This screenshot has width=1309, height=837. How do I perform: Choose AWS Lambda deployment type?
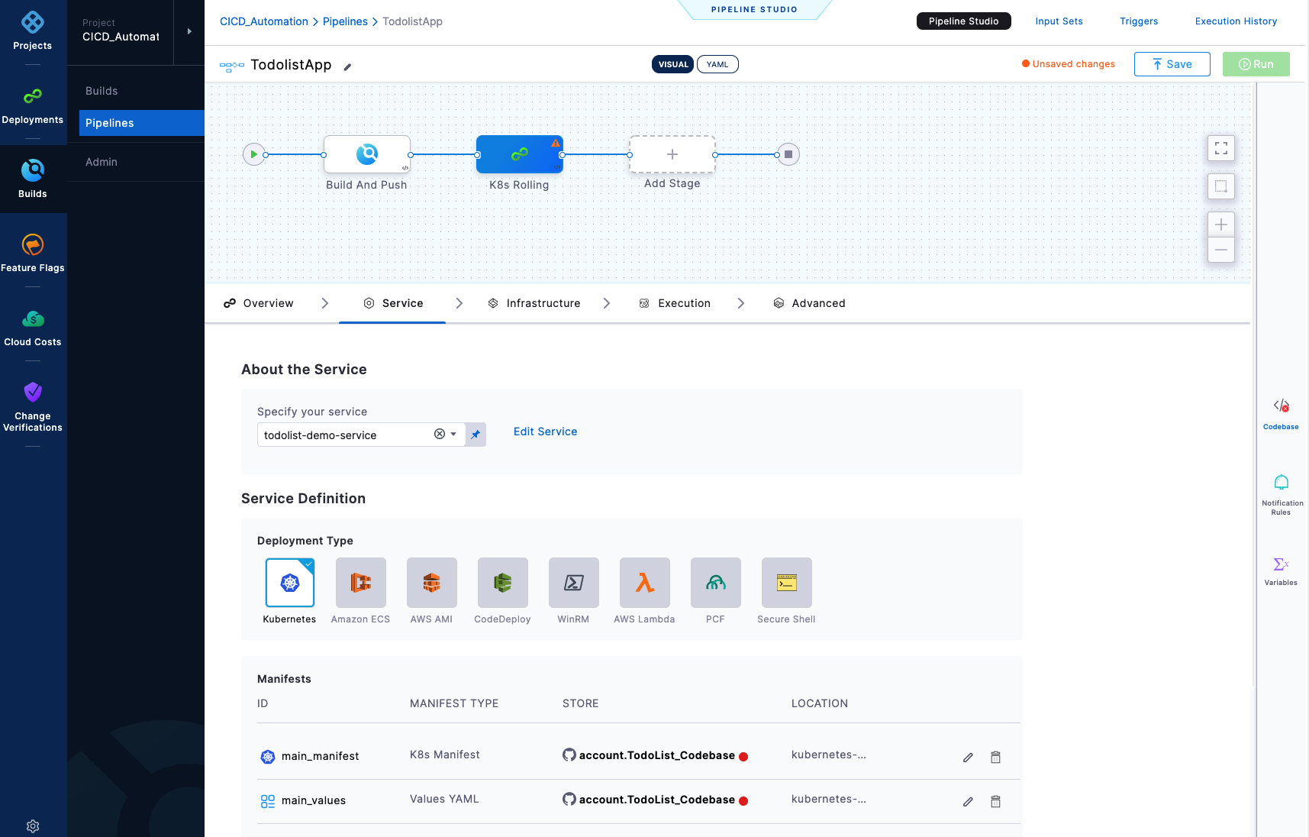tap(645, 583)
